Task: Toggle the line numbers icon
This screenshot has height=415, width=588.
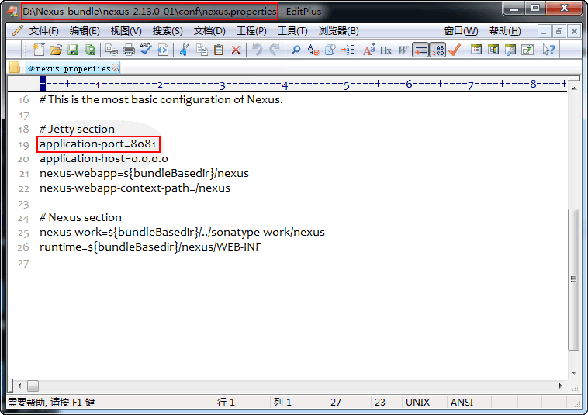Action: [438, 50]
